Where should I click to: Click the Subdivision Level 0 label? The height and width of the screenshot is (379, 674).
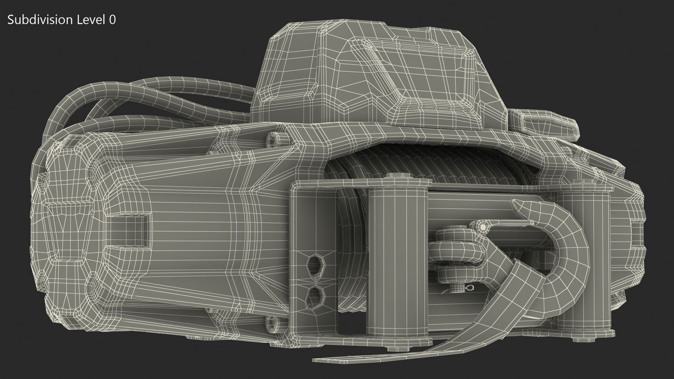pyautogui.click(x=61, y=20)
